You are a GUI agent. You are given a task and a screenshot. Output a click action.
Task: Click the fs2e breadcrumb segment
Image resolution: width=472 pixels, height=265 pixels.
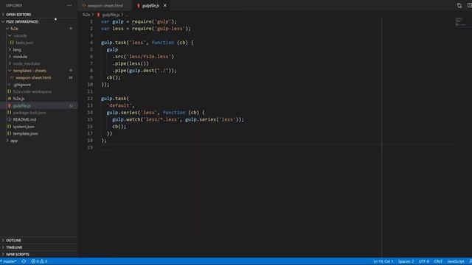pos(86,15)
